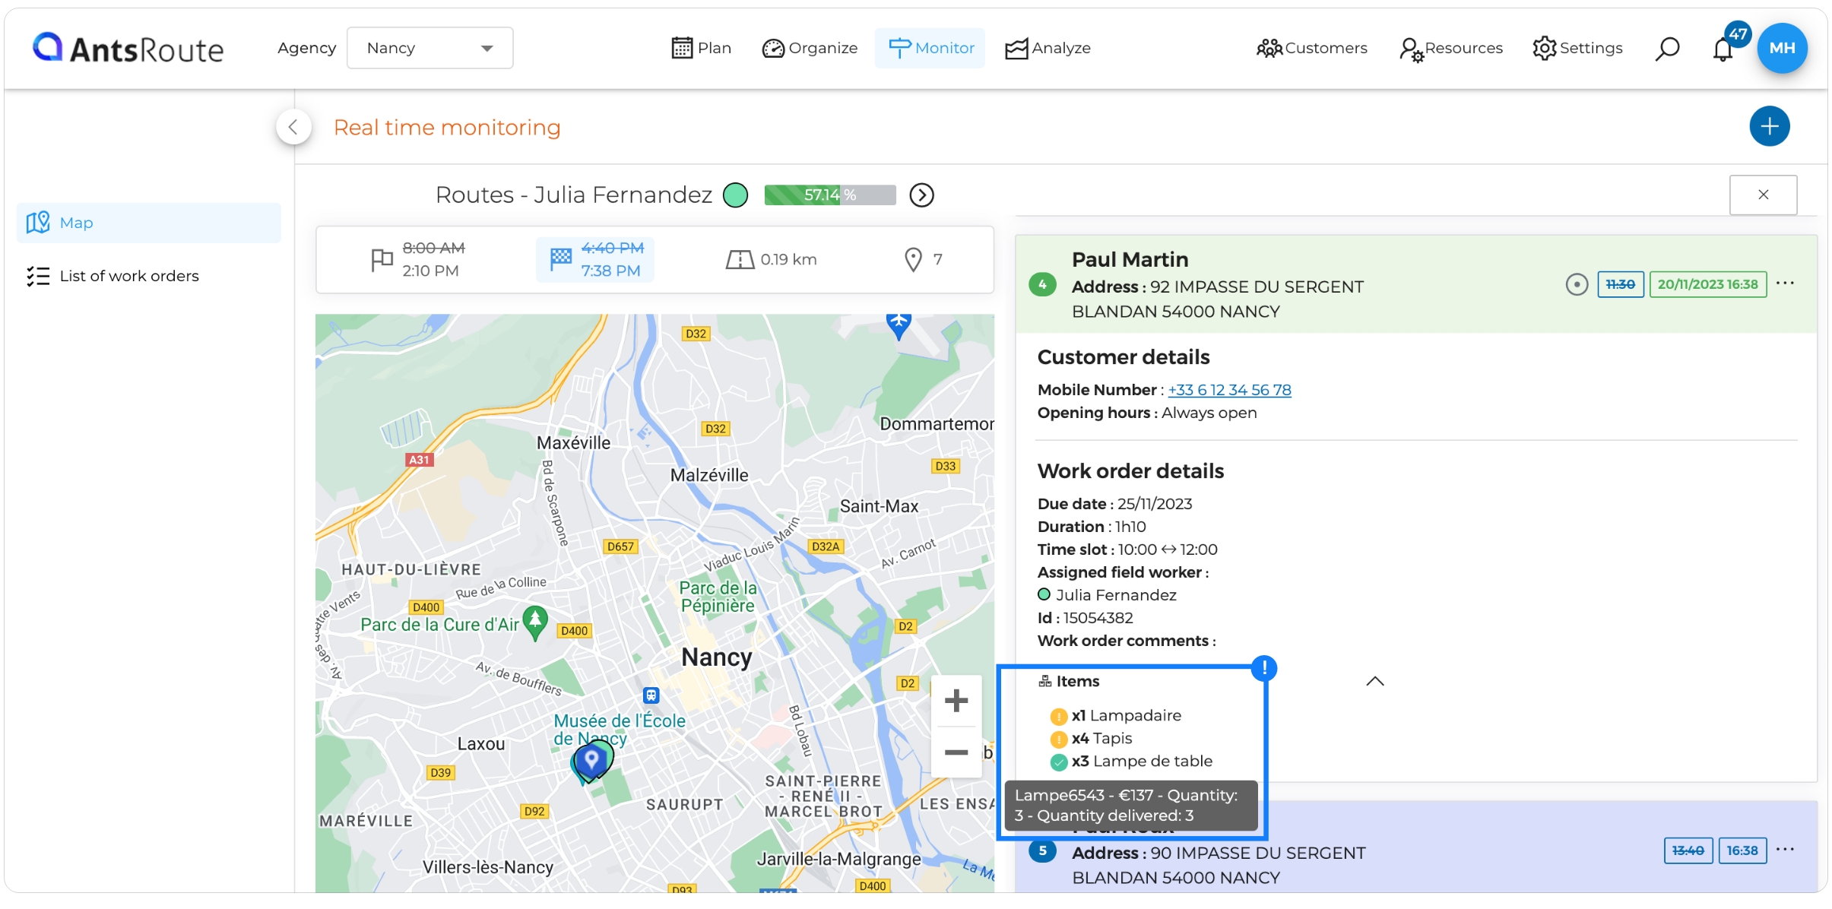Click the 0.19 km distance value

pos(788,259)
